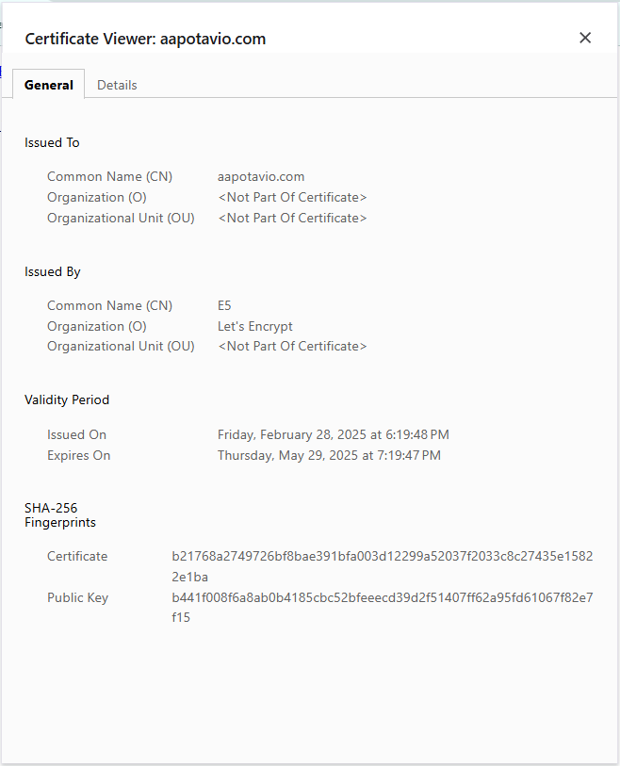Viewport: 620px width, 766px height.
Task: Click the Expires On label
Action: tap(78, 455)
